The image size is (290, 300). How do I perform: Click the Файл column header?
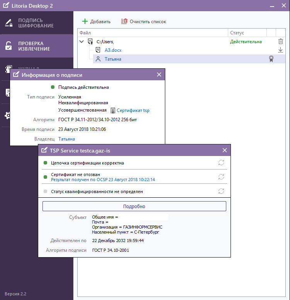pos(153,33)
